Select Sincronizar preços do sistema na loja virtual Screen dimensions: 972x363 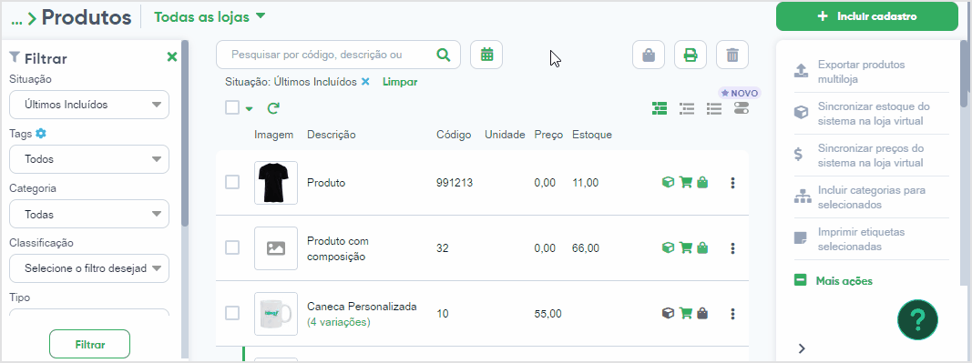[x=871, y=156]
